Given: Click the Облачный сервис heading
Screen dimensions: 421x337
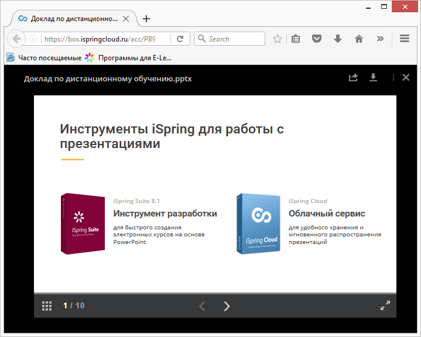Looking at the screenshot, I should 327,214.
